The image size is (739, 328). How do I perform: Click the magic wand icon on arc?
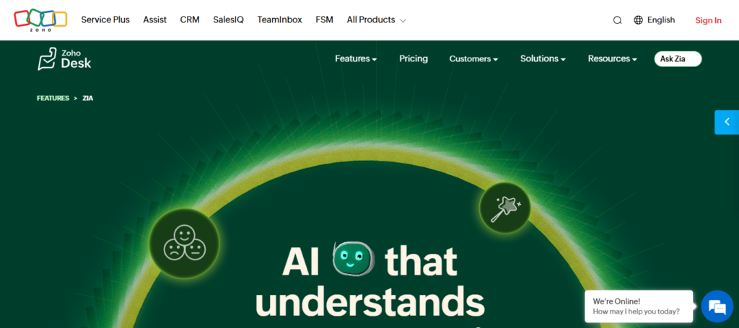[x=504, y=208]
